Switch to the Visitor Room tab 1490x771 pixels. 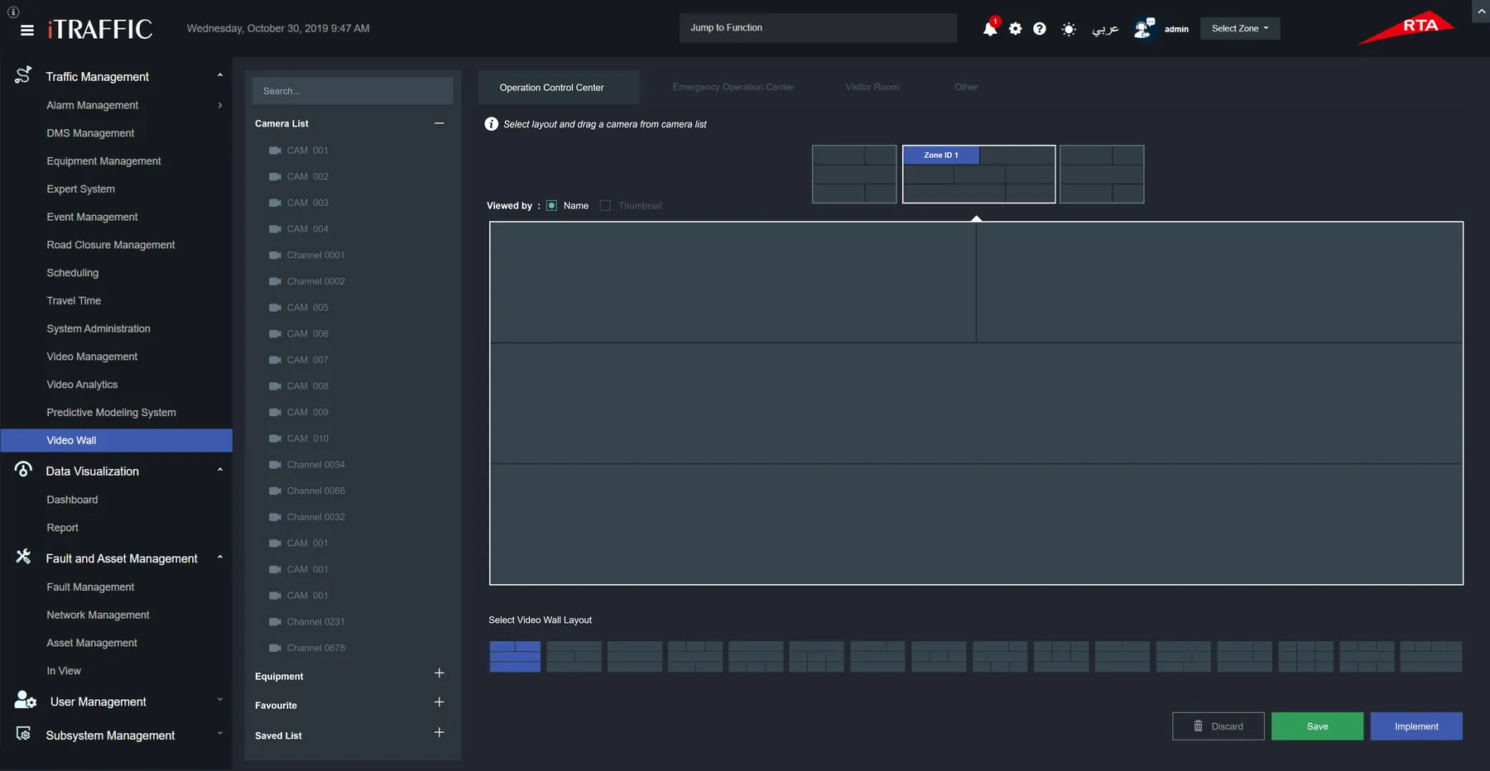872,87
